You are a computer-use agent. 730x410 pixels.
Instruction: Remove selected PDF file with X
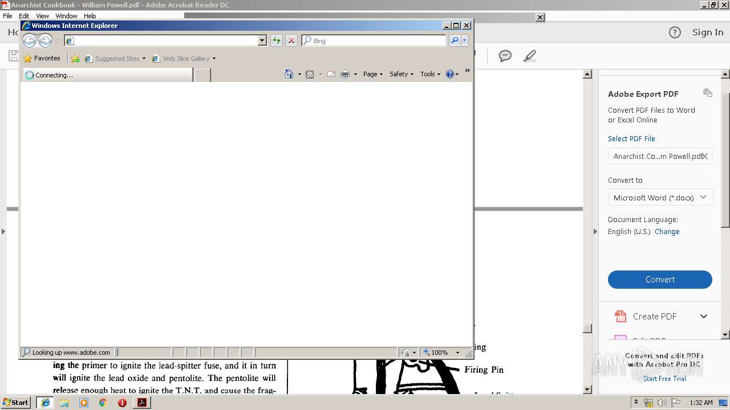pyautogui.click(x=705, y=156)
